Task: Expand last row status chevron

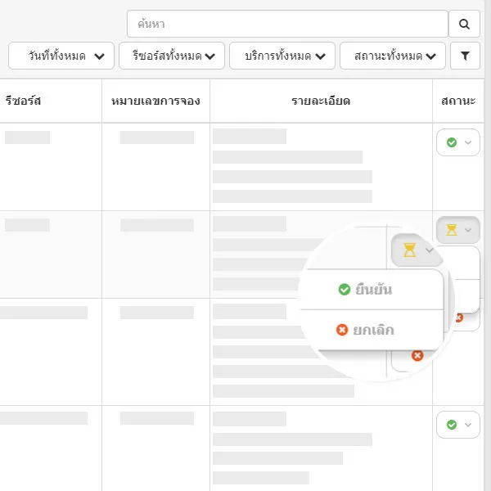Action: click(468, 425)
